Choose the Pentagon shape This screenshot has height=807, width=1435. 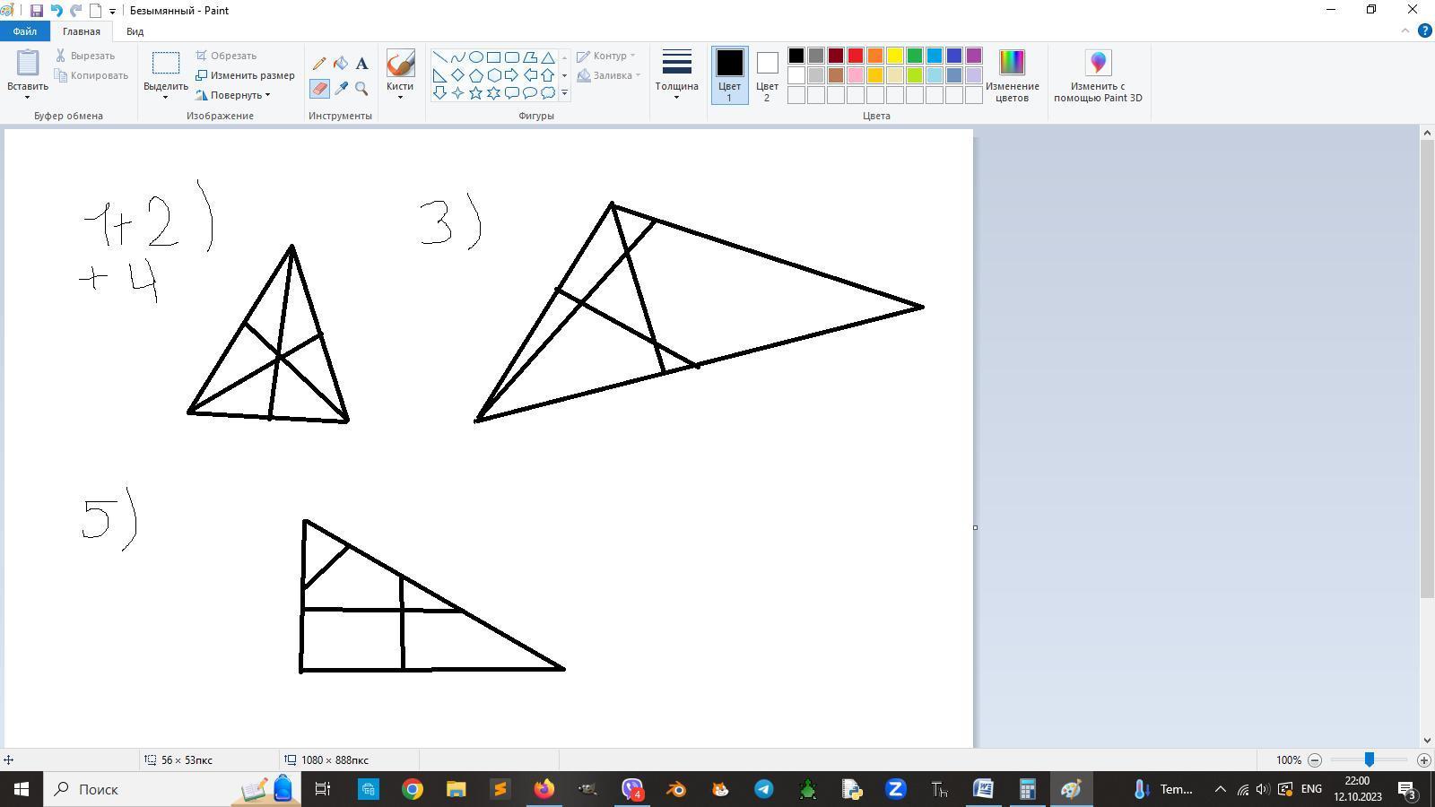(476, 75)
